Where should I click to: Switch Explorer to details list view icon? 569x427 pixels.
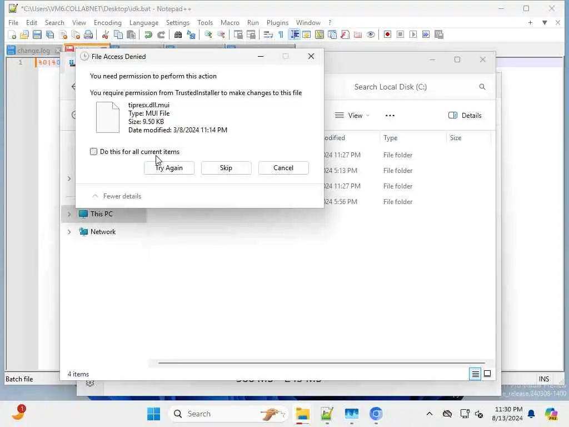pyautogui.click(x=475, y=374)
